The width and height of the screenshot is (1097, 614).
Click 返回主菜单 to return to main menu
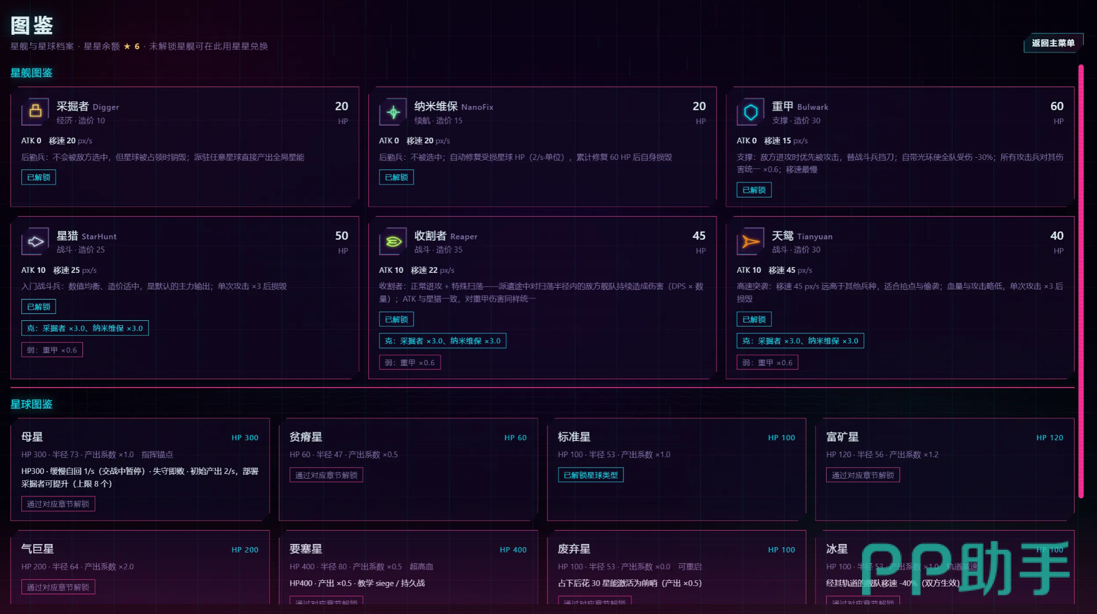click(1053, 43)
